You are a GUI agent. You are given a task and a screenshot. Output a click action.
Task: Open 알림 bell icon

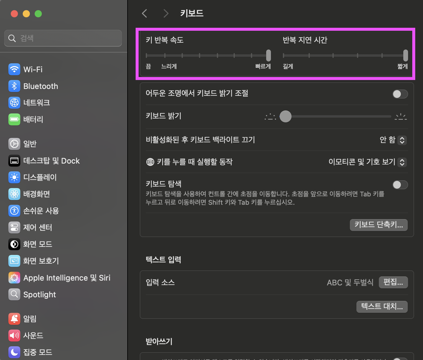tap(14, 319)
